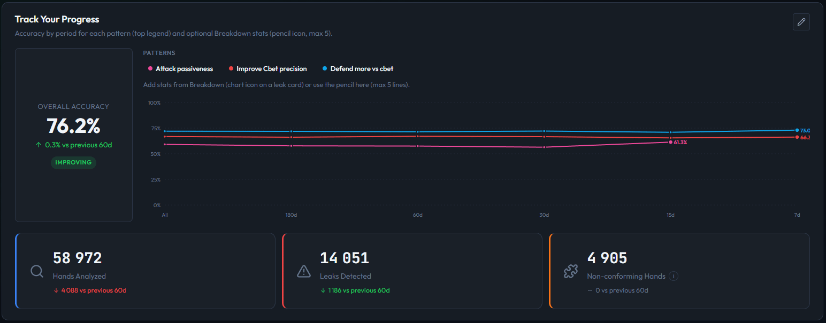Screen dimensions: 826x323
Task: Click the 50% y-axis label
Action: click(155, 154)
